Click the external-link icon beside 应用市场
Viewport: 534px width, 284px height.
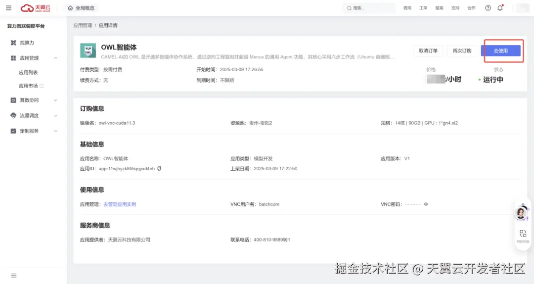42,86
